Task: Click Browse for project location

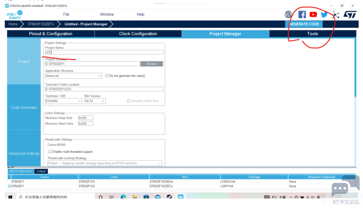Action: point(151,64)
